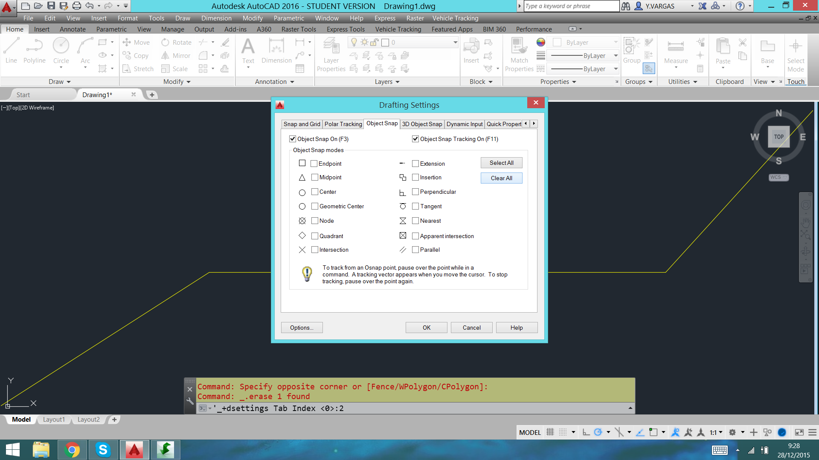Check the Center snap mode
The height and width of the screenshot is (460, 819).
315,192
